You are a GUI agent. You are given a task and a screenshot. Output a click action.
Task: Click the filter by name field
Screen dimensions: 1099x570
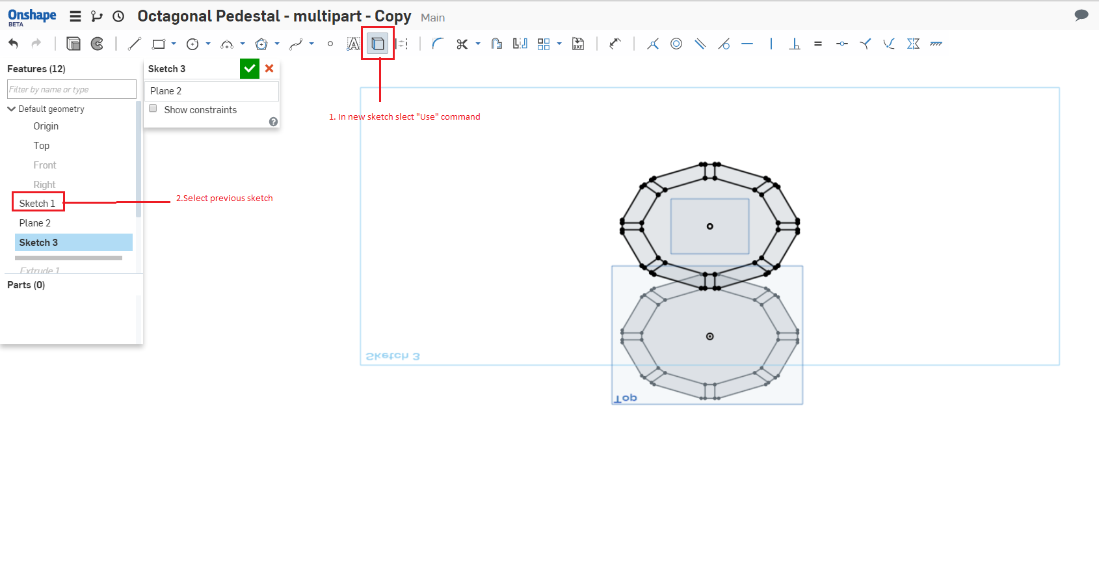coord(71,89)
